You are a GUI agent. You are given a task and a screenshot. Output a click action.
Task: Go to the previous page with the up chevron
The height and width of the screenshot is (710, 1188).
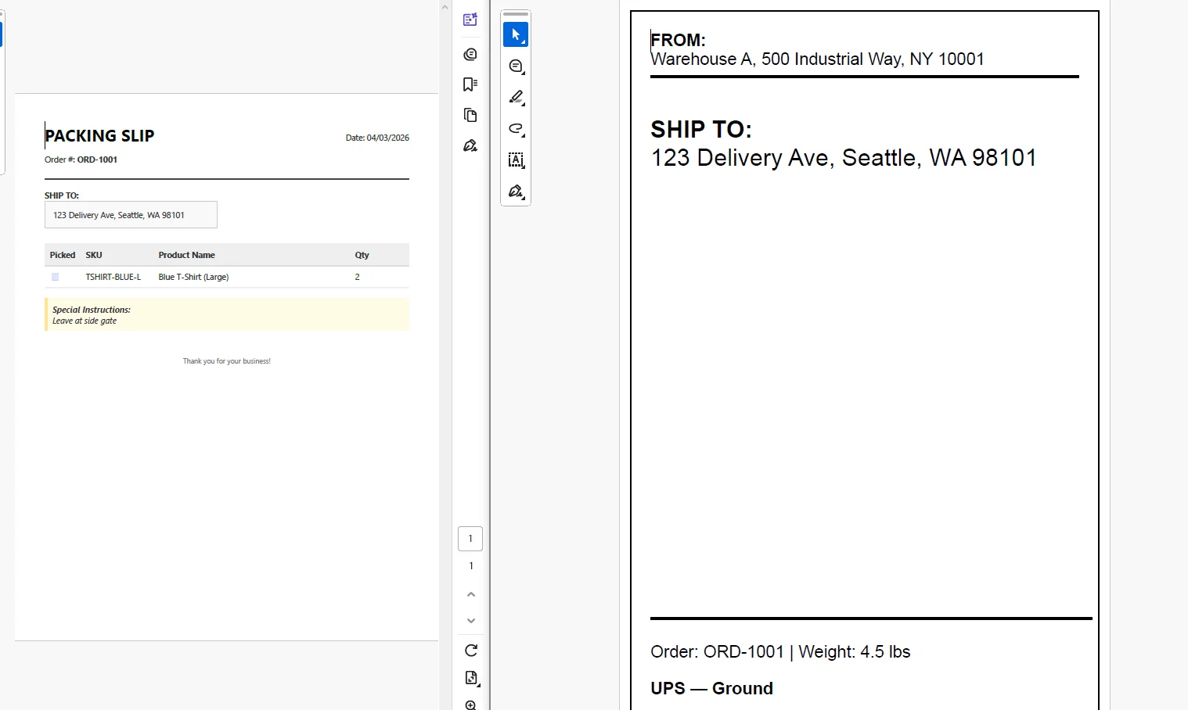point(470,594)
